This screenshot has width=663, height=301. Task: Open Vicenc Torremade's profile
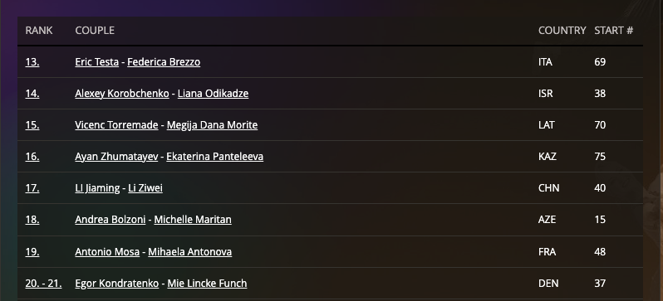coord(116,125)
